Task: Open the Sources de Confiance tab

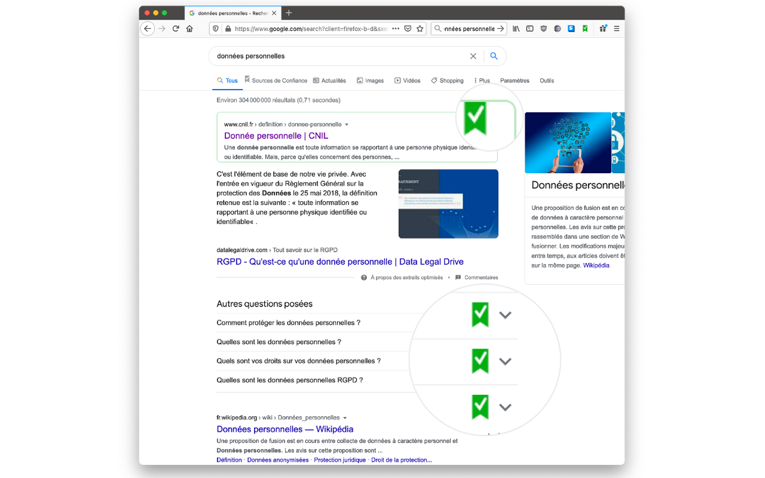Action: [x=276, y=80]
